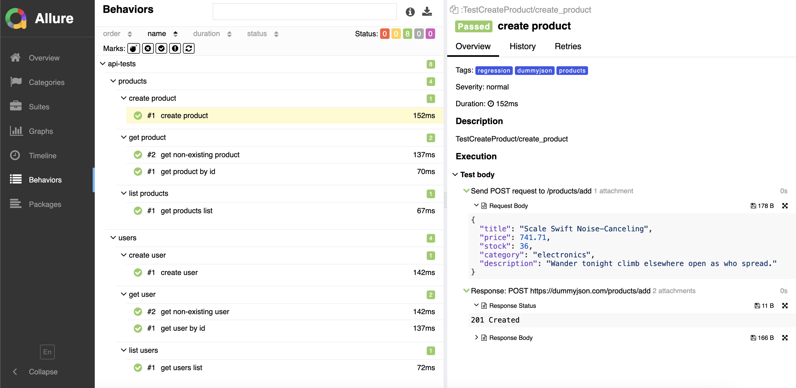Expand Response Status attachment to fullscreen

pyautogui.click(x=785, y=305)
